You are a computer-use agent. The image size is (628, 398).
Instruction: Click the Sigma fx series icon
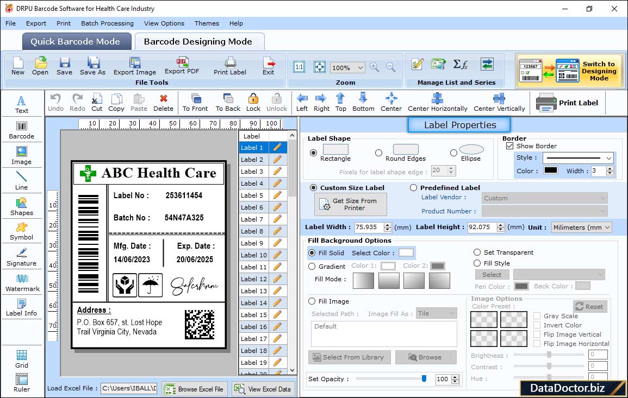[x=460, y=64]
